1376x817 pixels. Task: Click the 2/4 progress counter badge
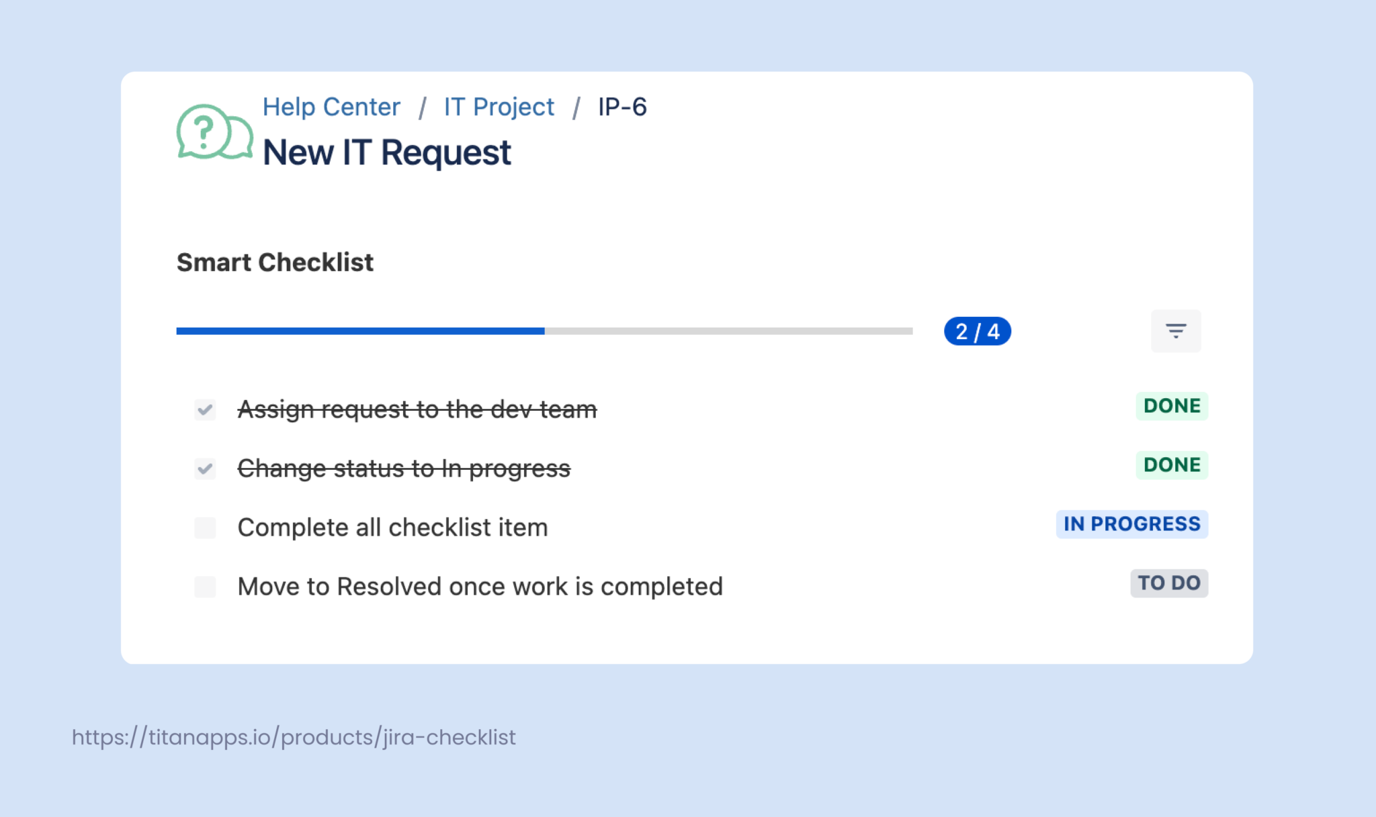coord(976,330)
